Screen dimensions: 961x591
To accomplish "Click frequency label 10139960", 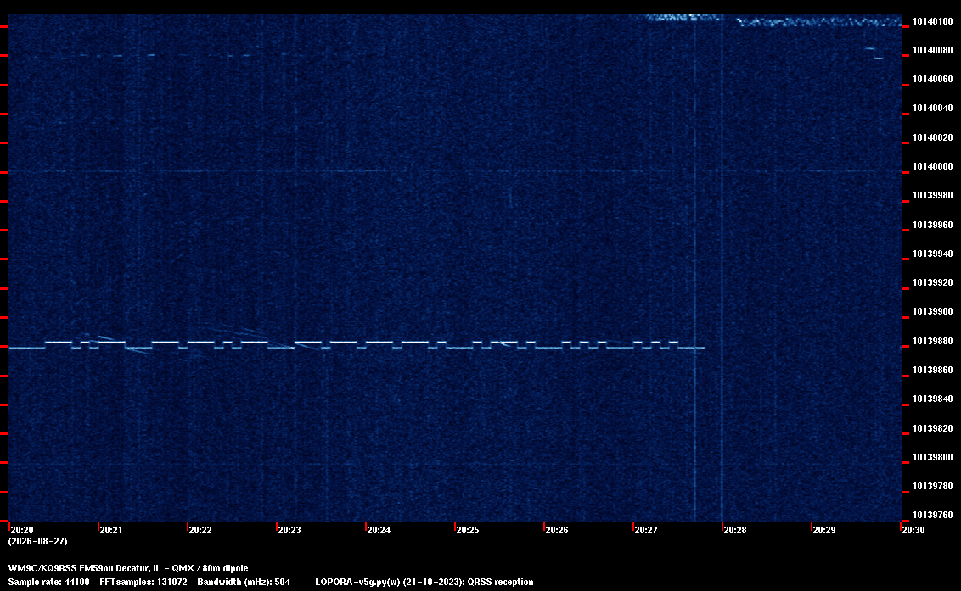I will (933, 225).
